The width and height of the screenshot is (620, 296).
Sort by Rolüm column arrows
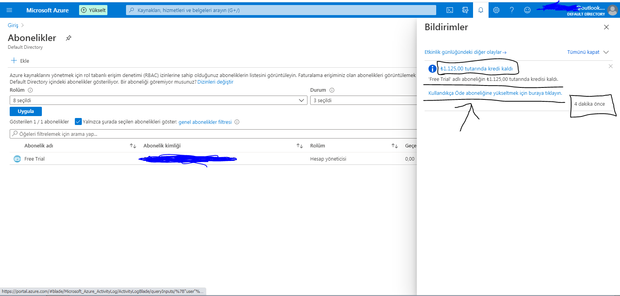coord(395,146)
